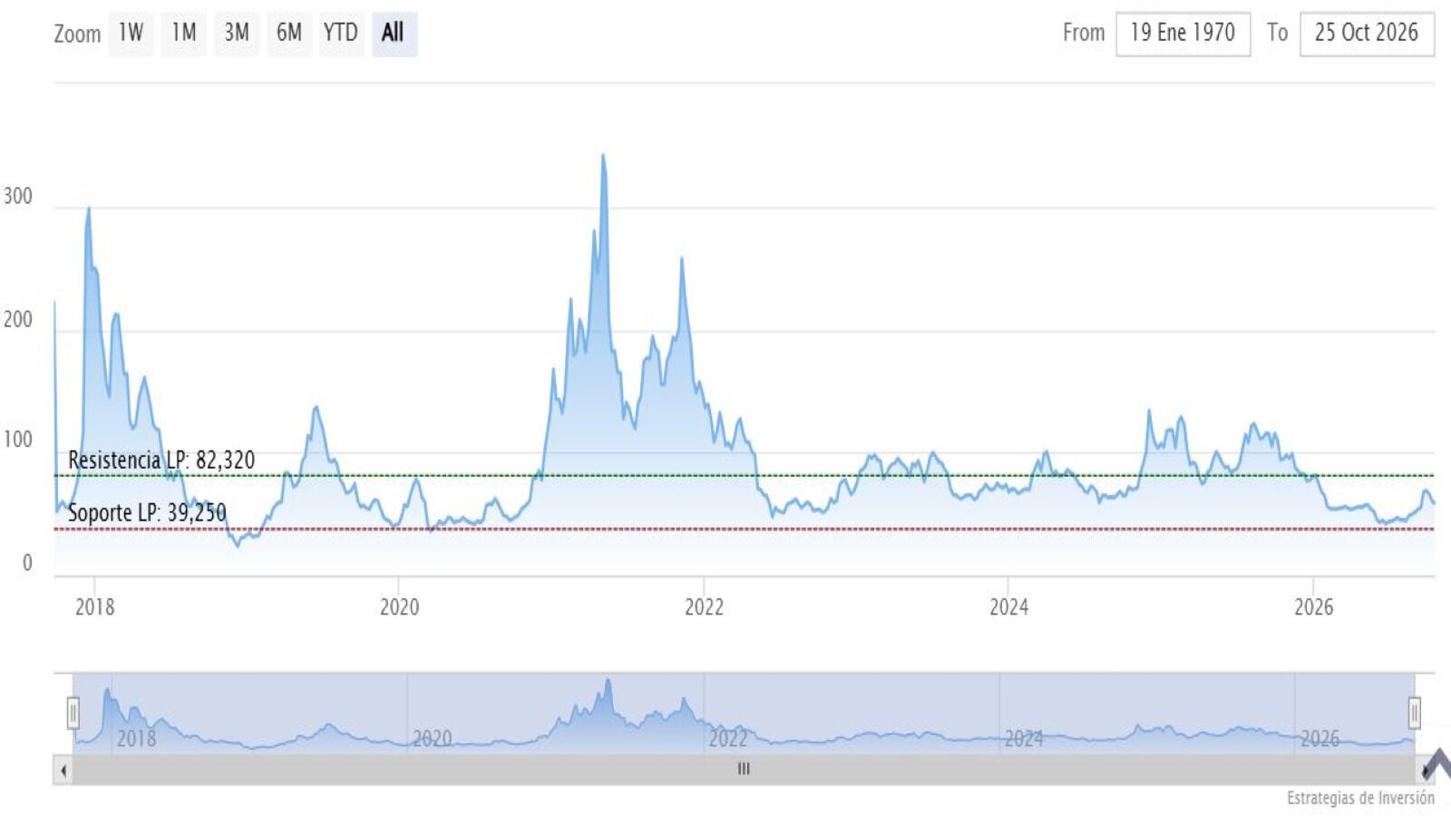The image size is (1451, 816).
Task: Choose the All zoom range
Action: tap(394, 34)
